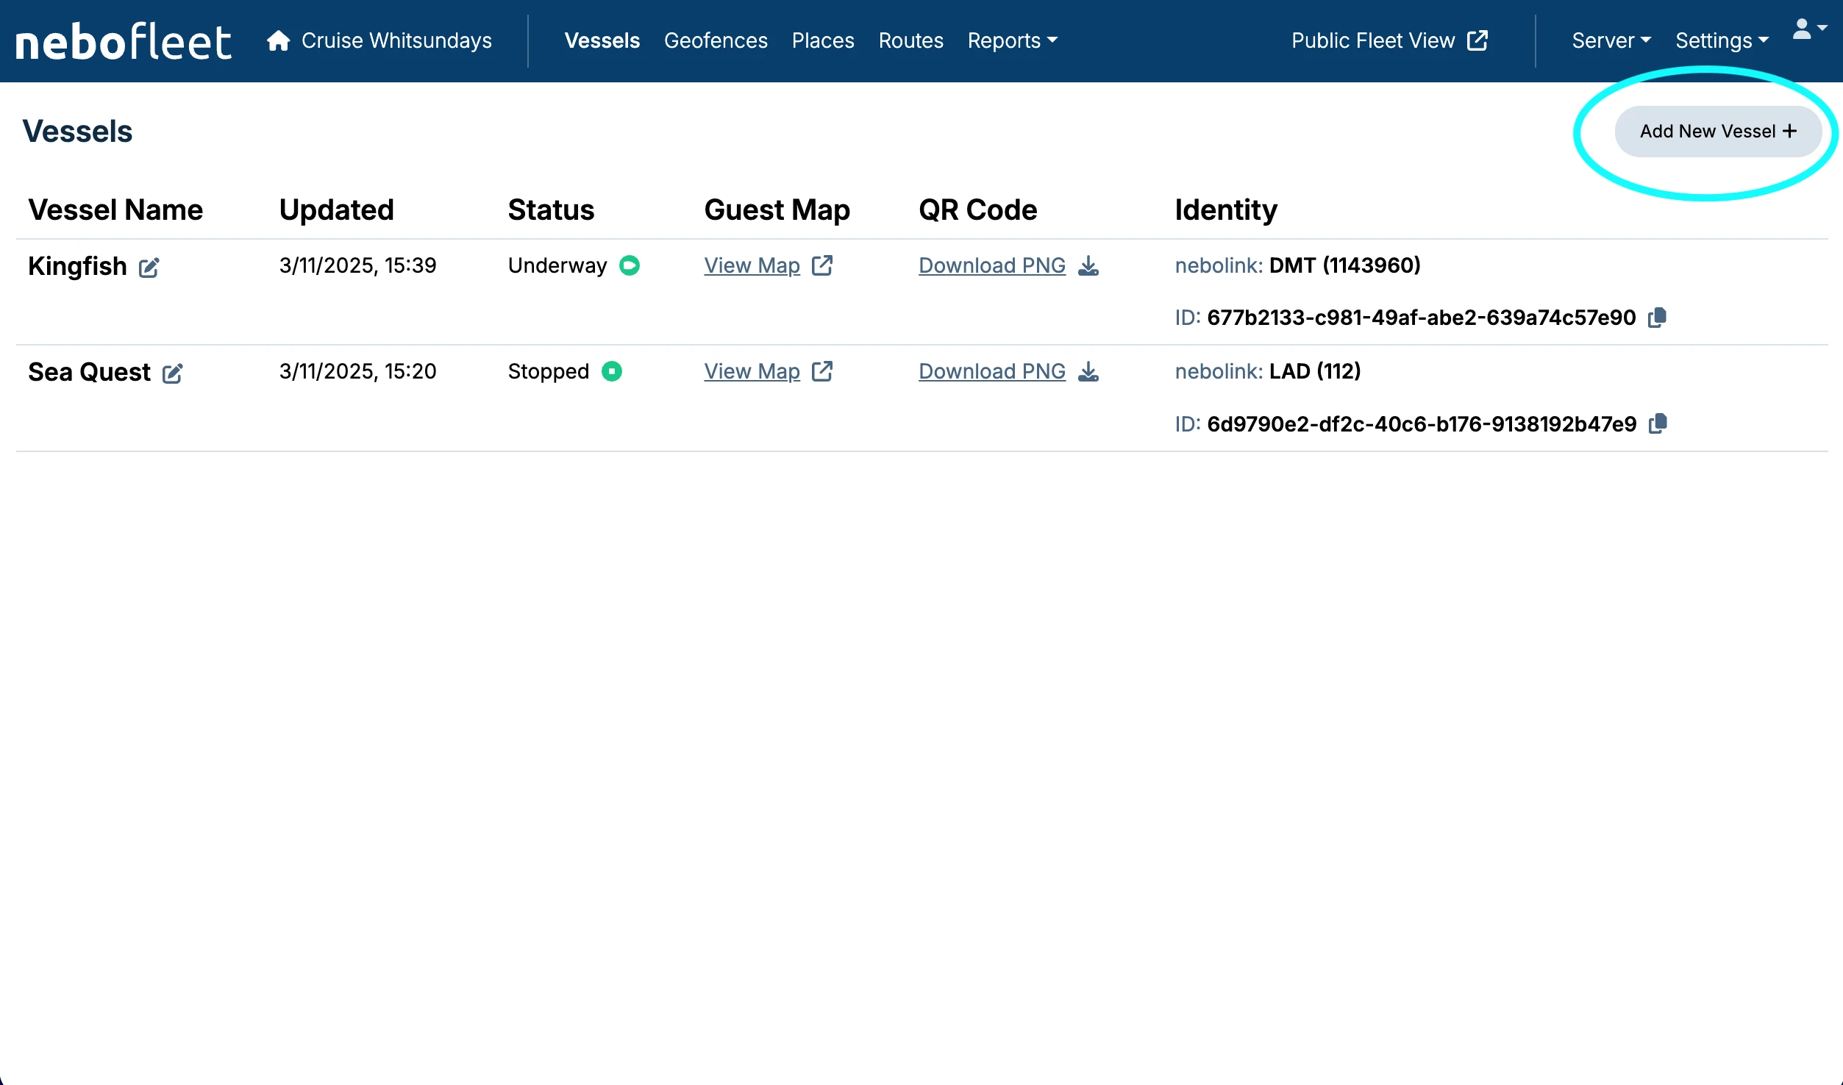Image resolution: width=1843 pixels, height=1085 pixels.
Task: Open the Sea Quest View Map link
Action: (x=752, y=372)
